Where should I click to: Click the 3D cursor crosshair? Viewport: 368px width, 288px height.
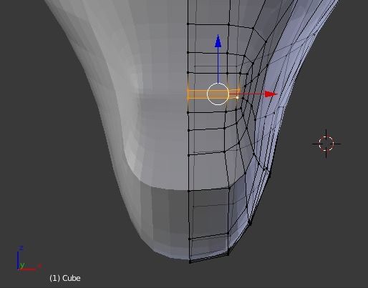(x=326, y=144)
